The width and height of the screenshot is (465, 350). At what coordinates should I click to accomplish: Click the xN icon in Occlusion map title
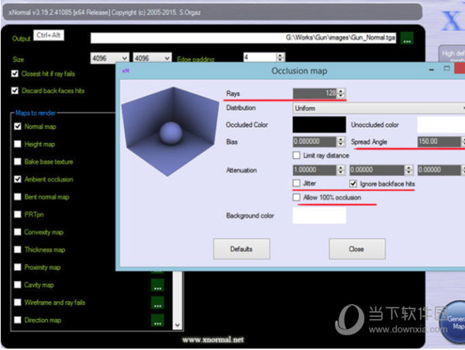click(126, 71)
